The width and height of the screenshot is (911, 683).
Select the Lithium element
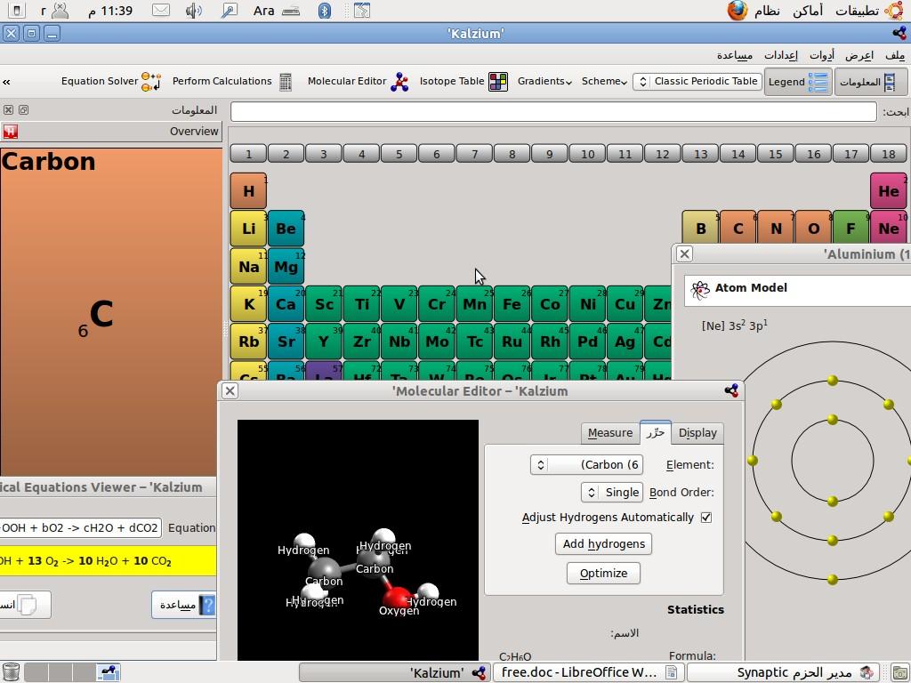click(249, 229)
